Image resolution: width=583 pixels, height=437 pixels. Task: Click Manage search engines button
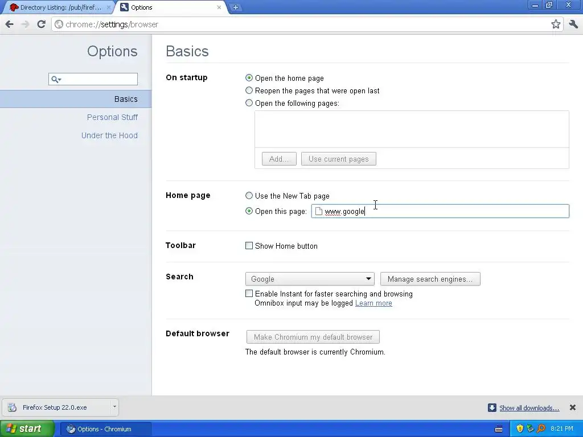pos(430,279)
